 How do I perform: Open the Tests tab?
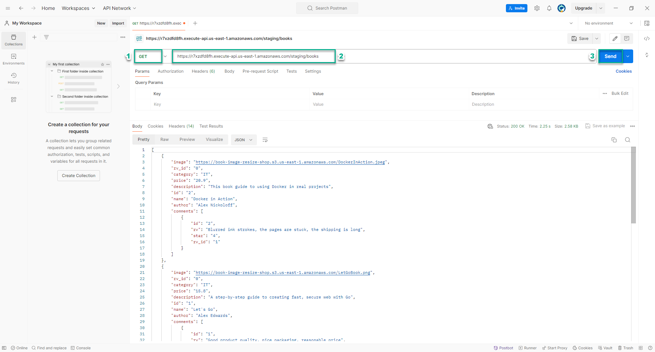pyautogui.click(x=291, y=71)
